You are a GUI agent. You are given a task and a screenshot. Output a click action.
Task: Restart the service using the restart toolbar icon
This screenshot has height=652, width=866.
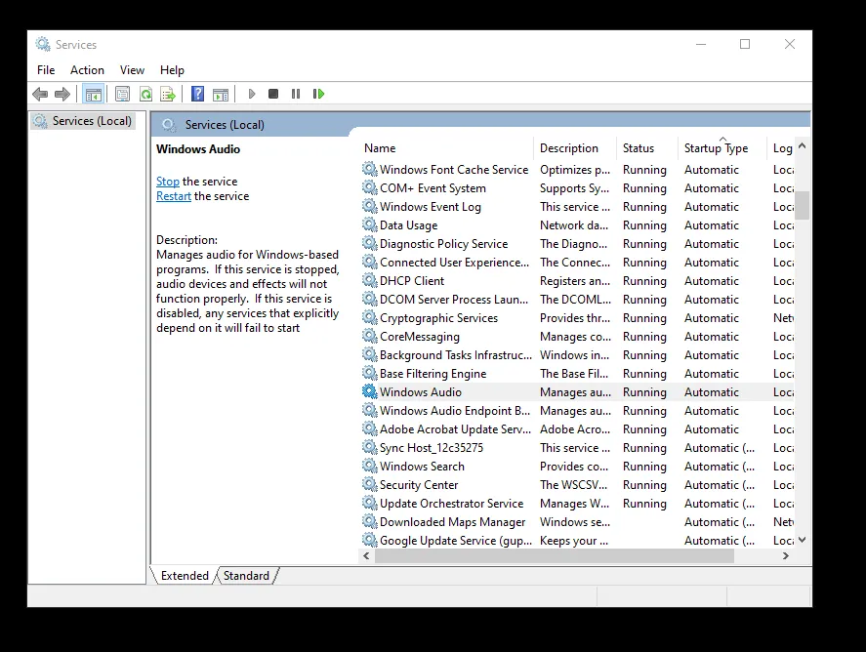[x=317, y=94]
